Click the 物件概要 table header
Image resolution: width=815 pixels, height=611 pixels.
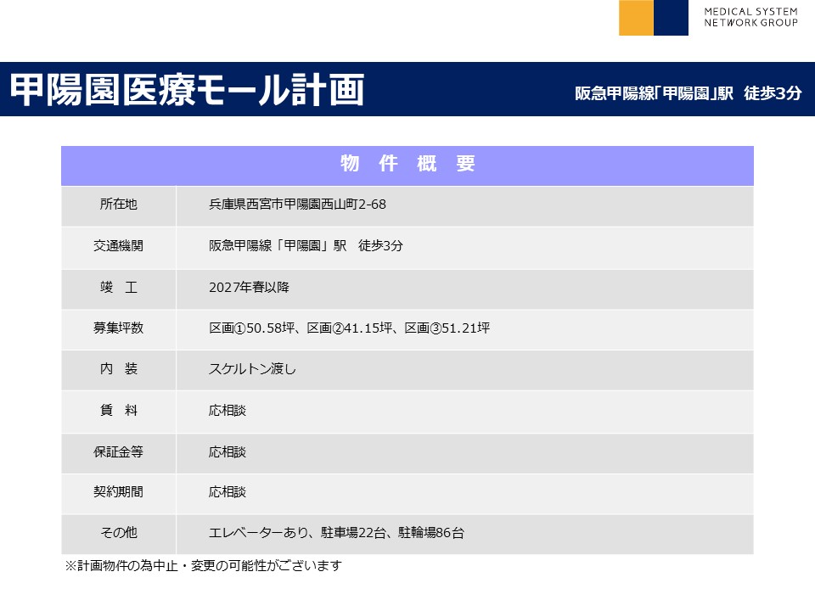pyautogui.click(x=407, y=165)
